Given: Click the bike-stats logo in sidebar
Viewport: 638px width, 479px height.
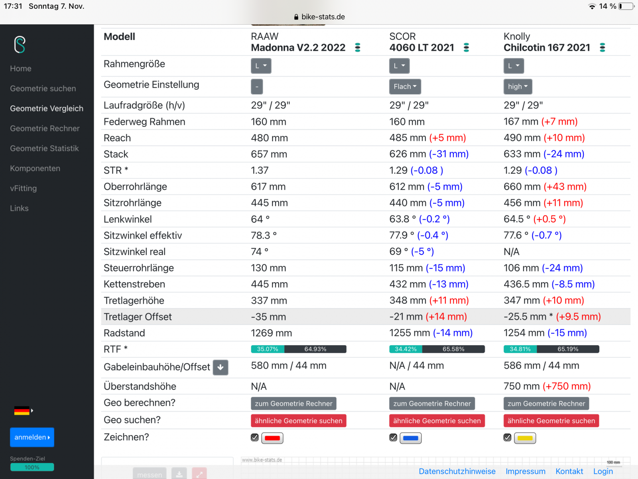Looking at the screenshot, I should [20, 44].
